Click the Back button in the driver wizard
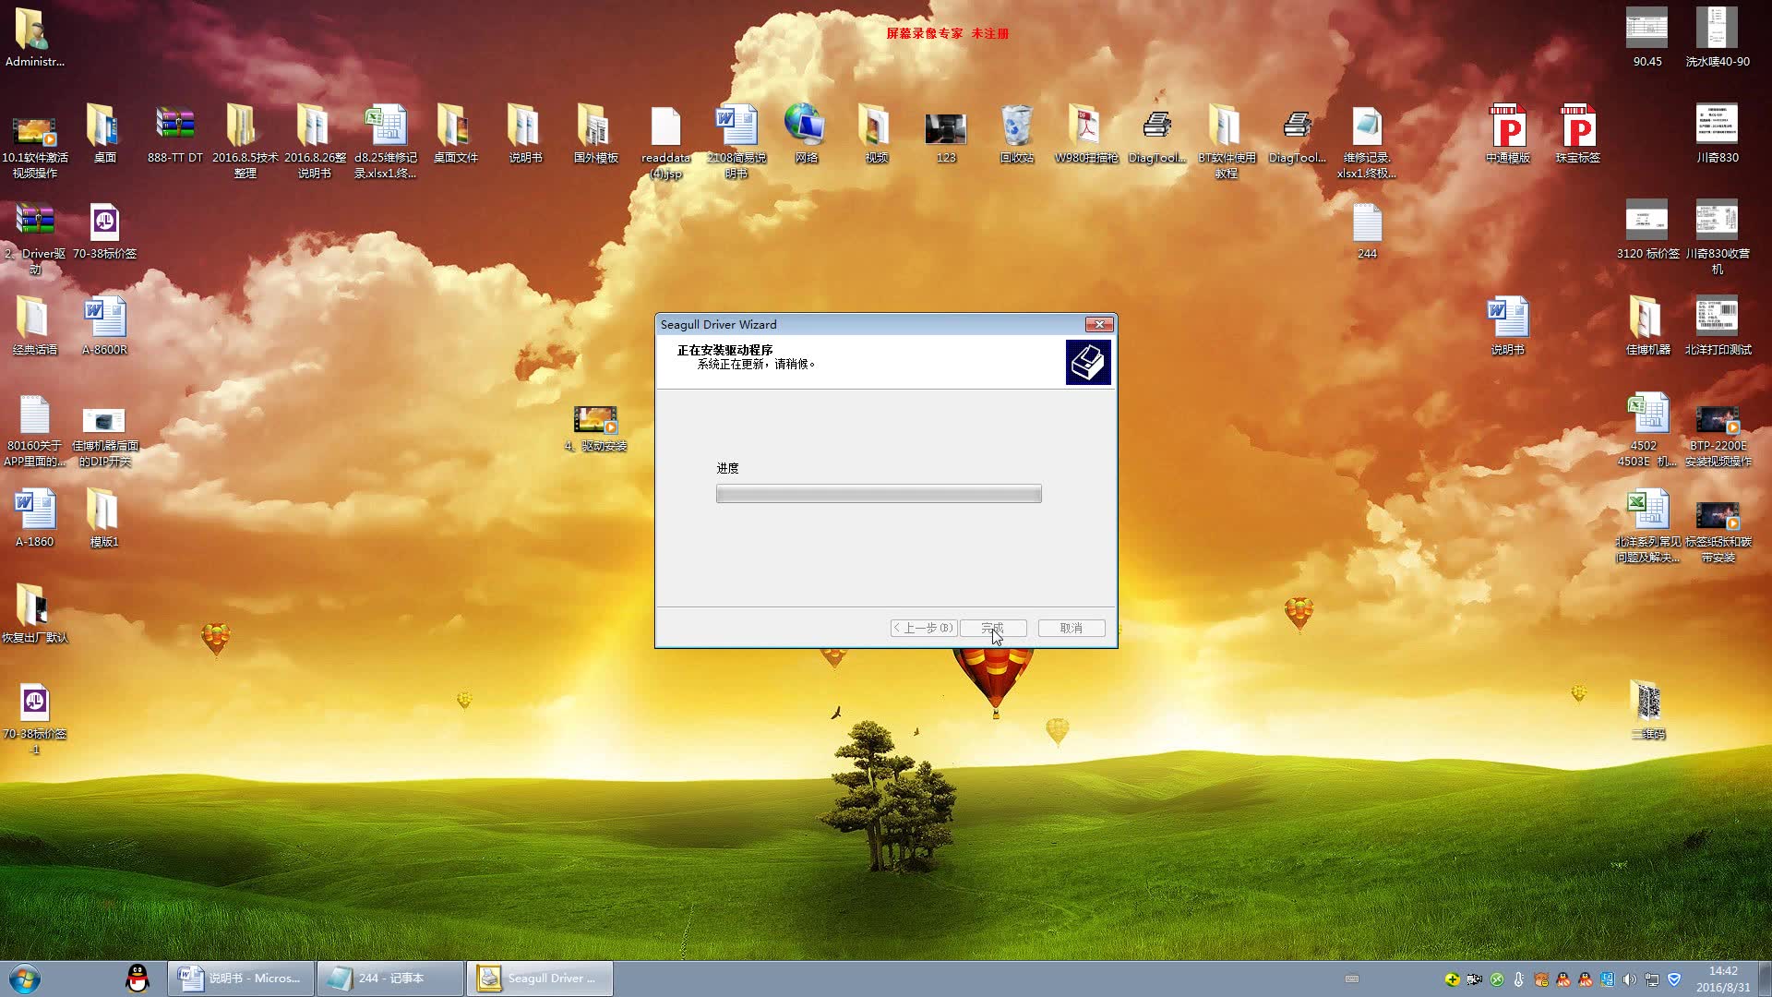Screen dimensions: 1772x997 tap(923, 628)
